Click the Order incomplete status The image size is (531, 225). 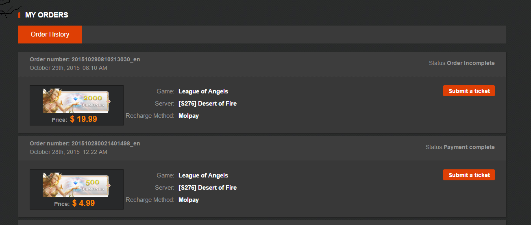pyautogui.click(x=470, y=63)
